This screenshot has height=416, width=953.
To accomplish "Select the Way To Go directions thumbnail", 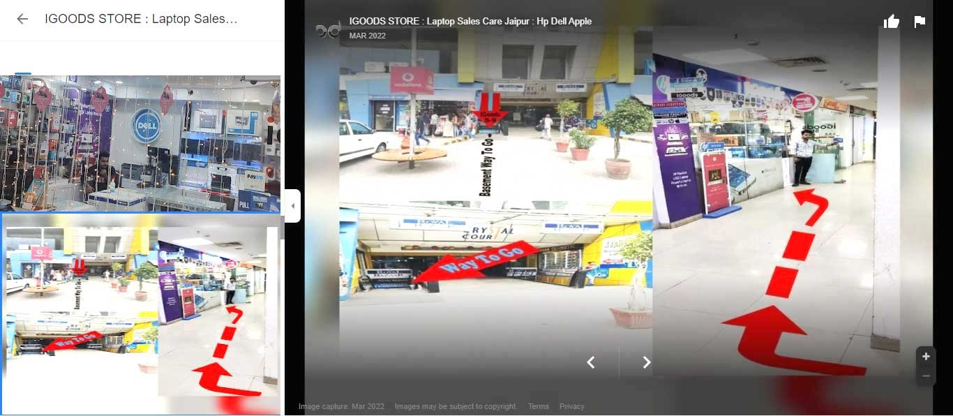I will click(x=142, y=314).
